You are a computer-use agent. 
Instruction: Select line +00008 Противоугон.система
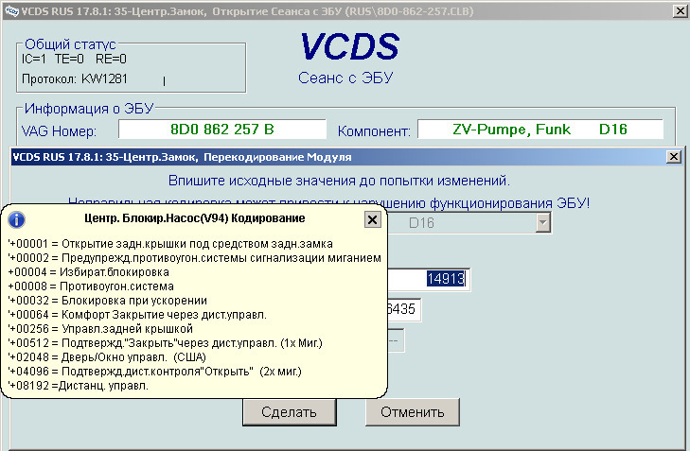click(91, 286)
